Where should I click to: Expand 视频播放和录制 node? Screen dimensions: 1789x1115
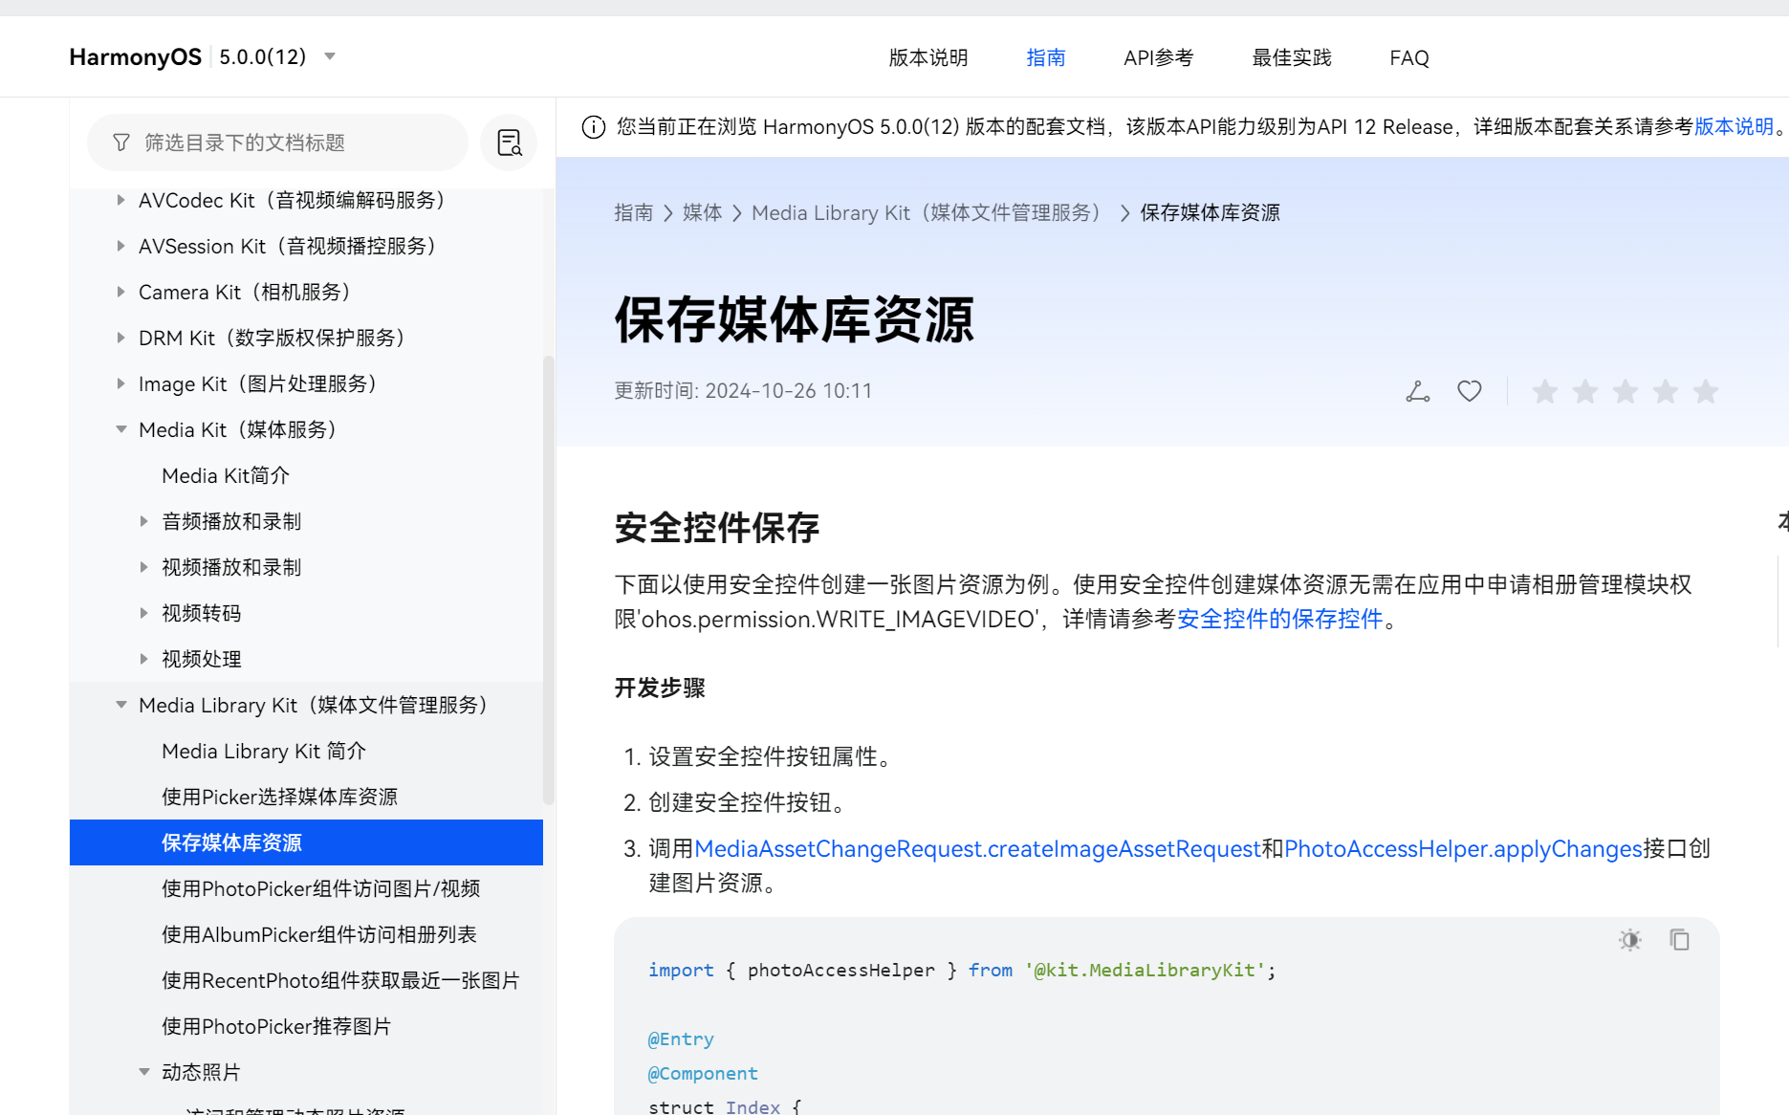coord(143,567)
